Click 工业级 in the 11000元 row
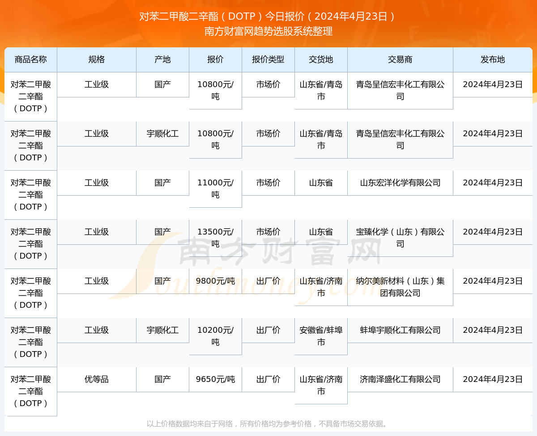The image size is (537, 436). pyautogui.click(x=97, y=183)
